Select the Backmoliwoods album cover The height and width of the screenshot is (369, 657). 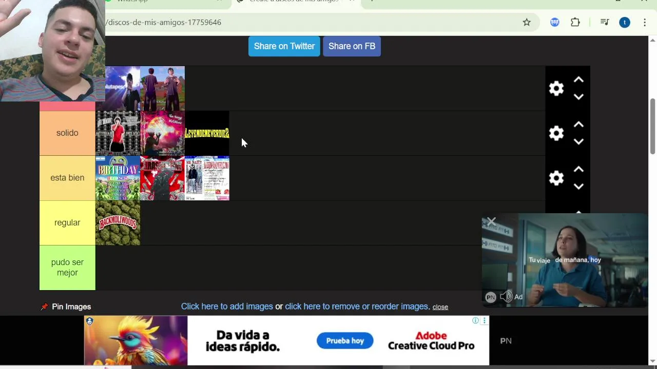coord(118,223)
